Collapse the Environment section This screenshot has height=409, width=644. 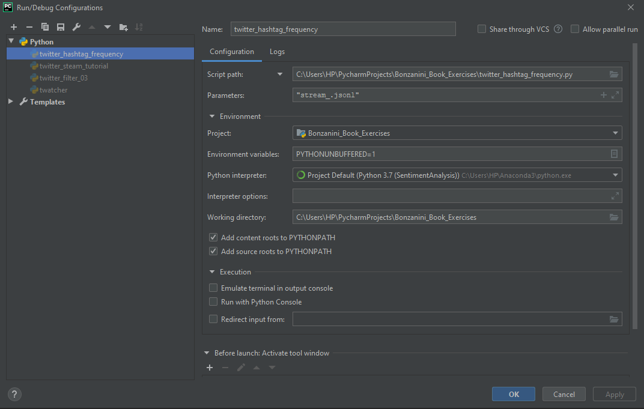pyautogui.click(x=212, y=116)
